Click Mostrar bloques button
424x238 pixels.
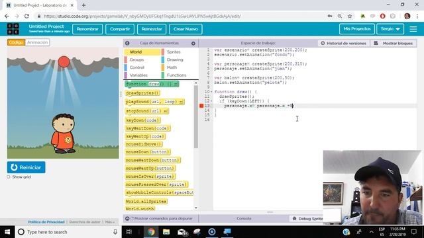tap(394, 43)
